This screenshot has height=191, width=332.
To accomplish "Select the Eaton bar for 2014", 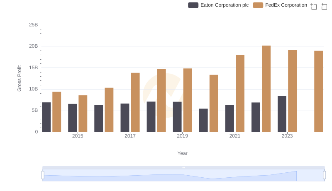I will [46, 117].
